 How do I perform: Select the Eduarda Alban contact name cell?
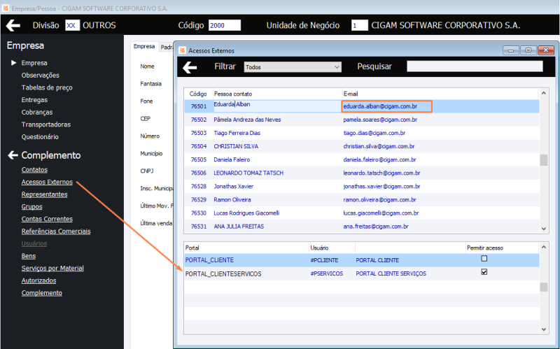click(277, 106)
